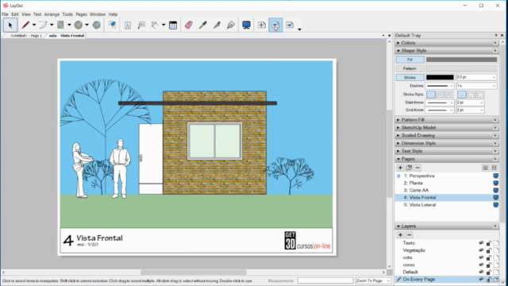Screen dimensions: 508x286
Task: Activate the pink Eraser tool
Action: (x=189, y=25)
